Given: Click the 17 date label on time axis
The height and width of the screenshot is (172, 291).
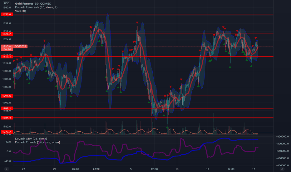Looking at the screenshot, I should [x=254, y=169].
